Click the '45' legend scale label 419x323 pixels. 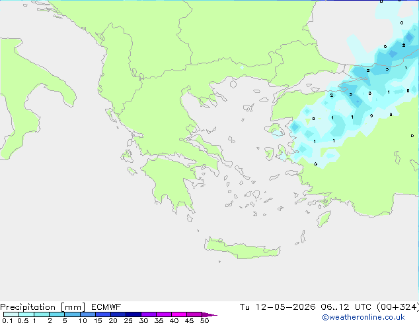pyautogui.click(x=189, y=320)
